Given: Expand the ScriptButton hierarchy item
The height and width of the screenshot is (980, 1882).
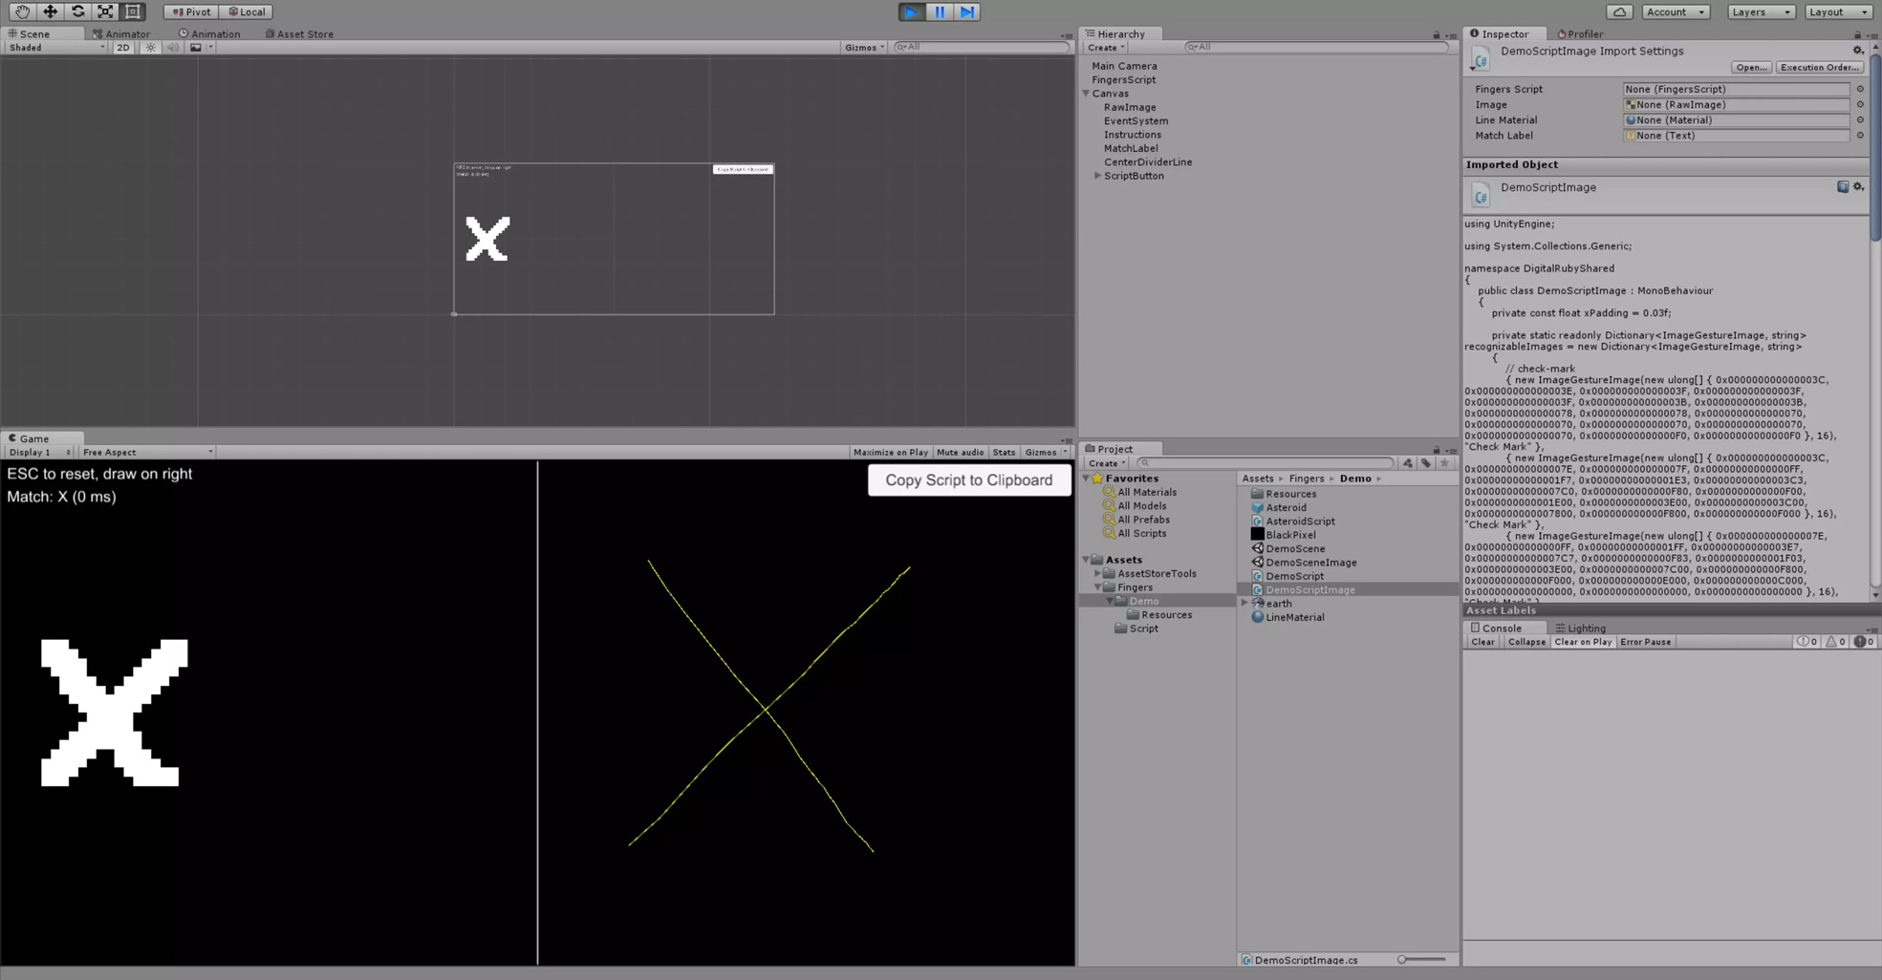Looking at the screenshot, I should coord(1097,176).
